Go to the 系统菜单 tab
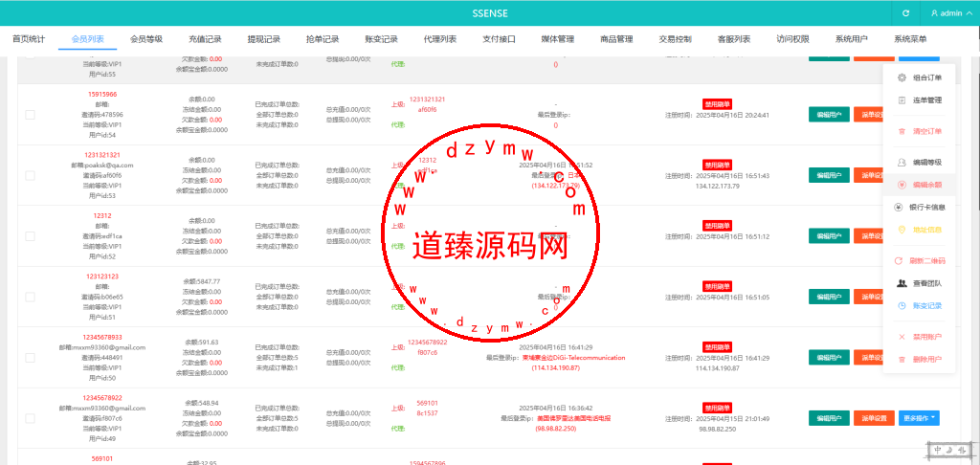Screen dimensions: 980x465 (910, 38)
